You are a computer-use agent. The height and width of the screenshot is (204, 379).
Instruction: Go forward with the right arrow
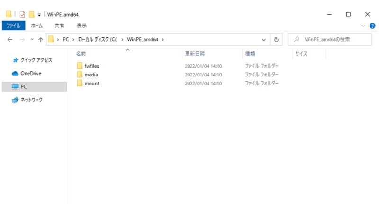[x=22, y=40]
